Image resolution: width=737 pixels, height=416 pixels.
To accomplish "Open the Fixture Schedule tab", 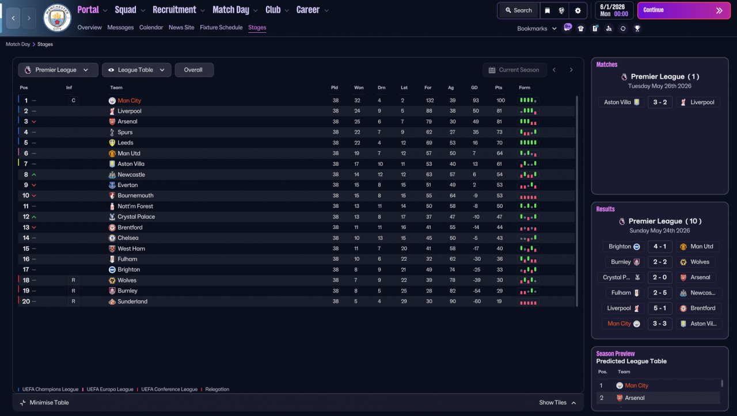I will 221,28.
